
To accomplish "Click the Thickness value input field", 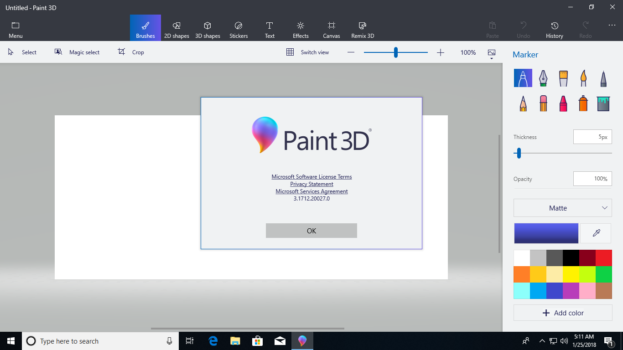I will (x=592, y=137).
